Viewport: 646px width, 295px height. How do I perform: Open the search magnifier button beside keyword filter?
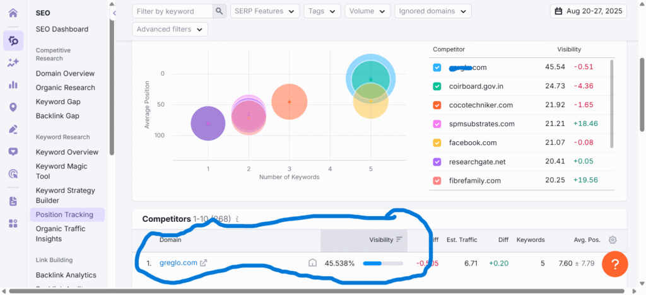pos(219,11)
